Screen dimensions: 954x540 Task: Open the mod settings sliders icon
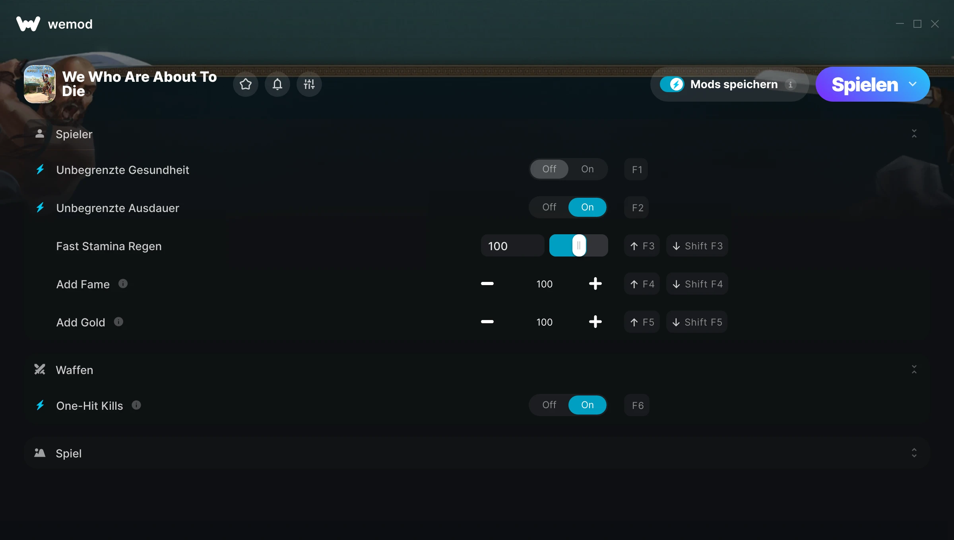tap(309, 84)
